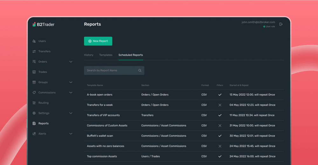Toggle filter checkmark for Buffett's wallet scan
Viewport: 318px width, 165px height.
[x=220, y=136]
